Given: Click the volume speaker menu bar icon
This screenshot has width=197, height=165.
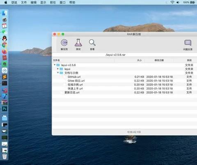Looking at the screenshot, I should point(178,2).
